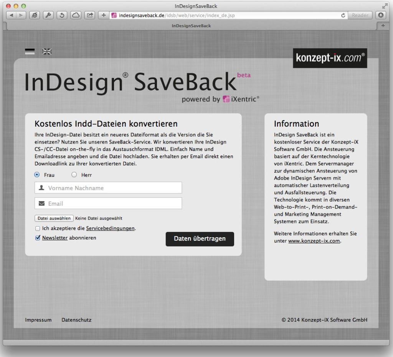Open the Impressum footer link

tap(38, 320)
